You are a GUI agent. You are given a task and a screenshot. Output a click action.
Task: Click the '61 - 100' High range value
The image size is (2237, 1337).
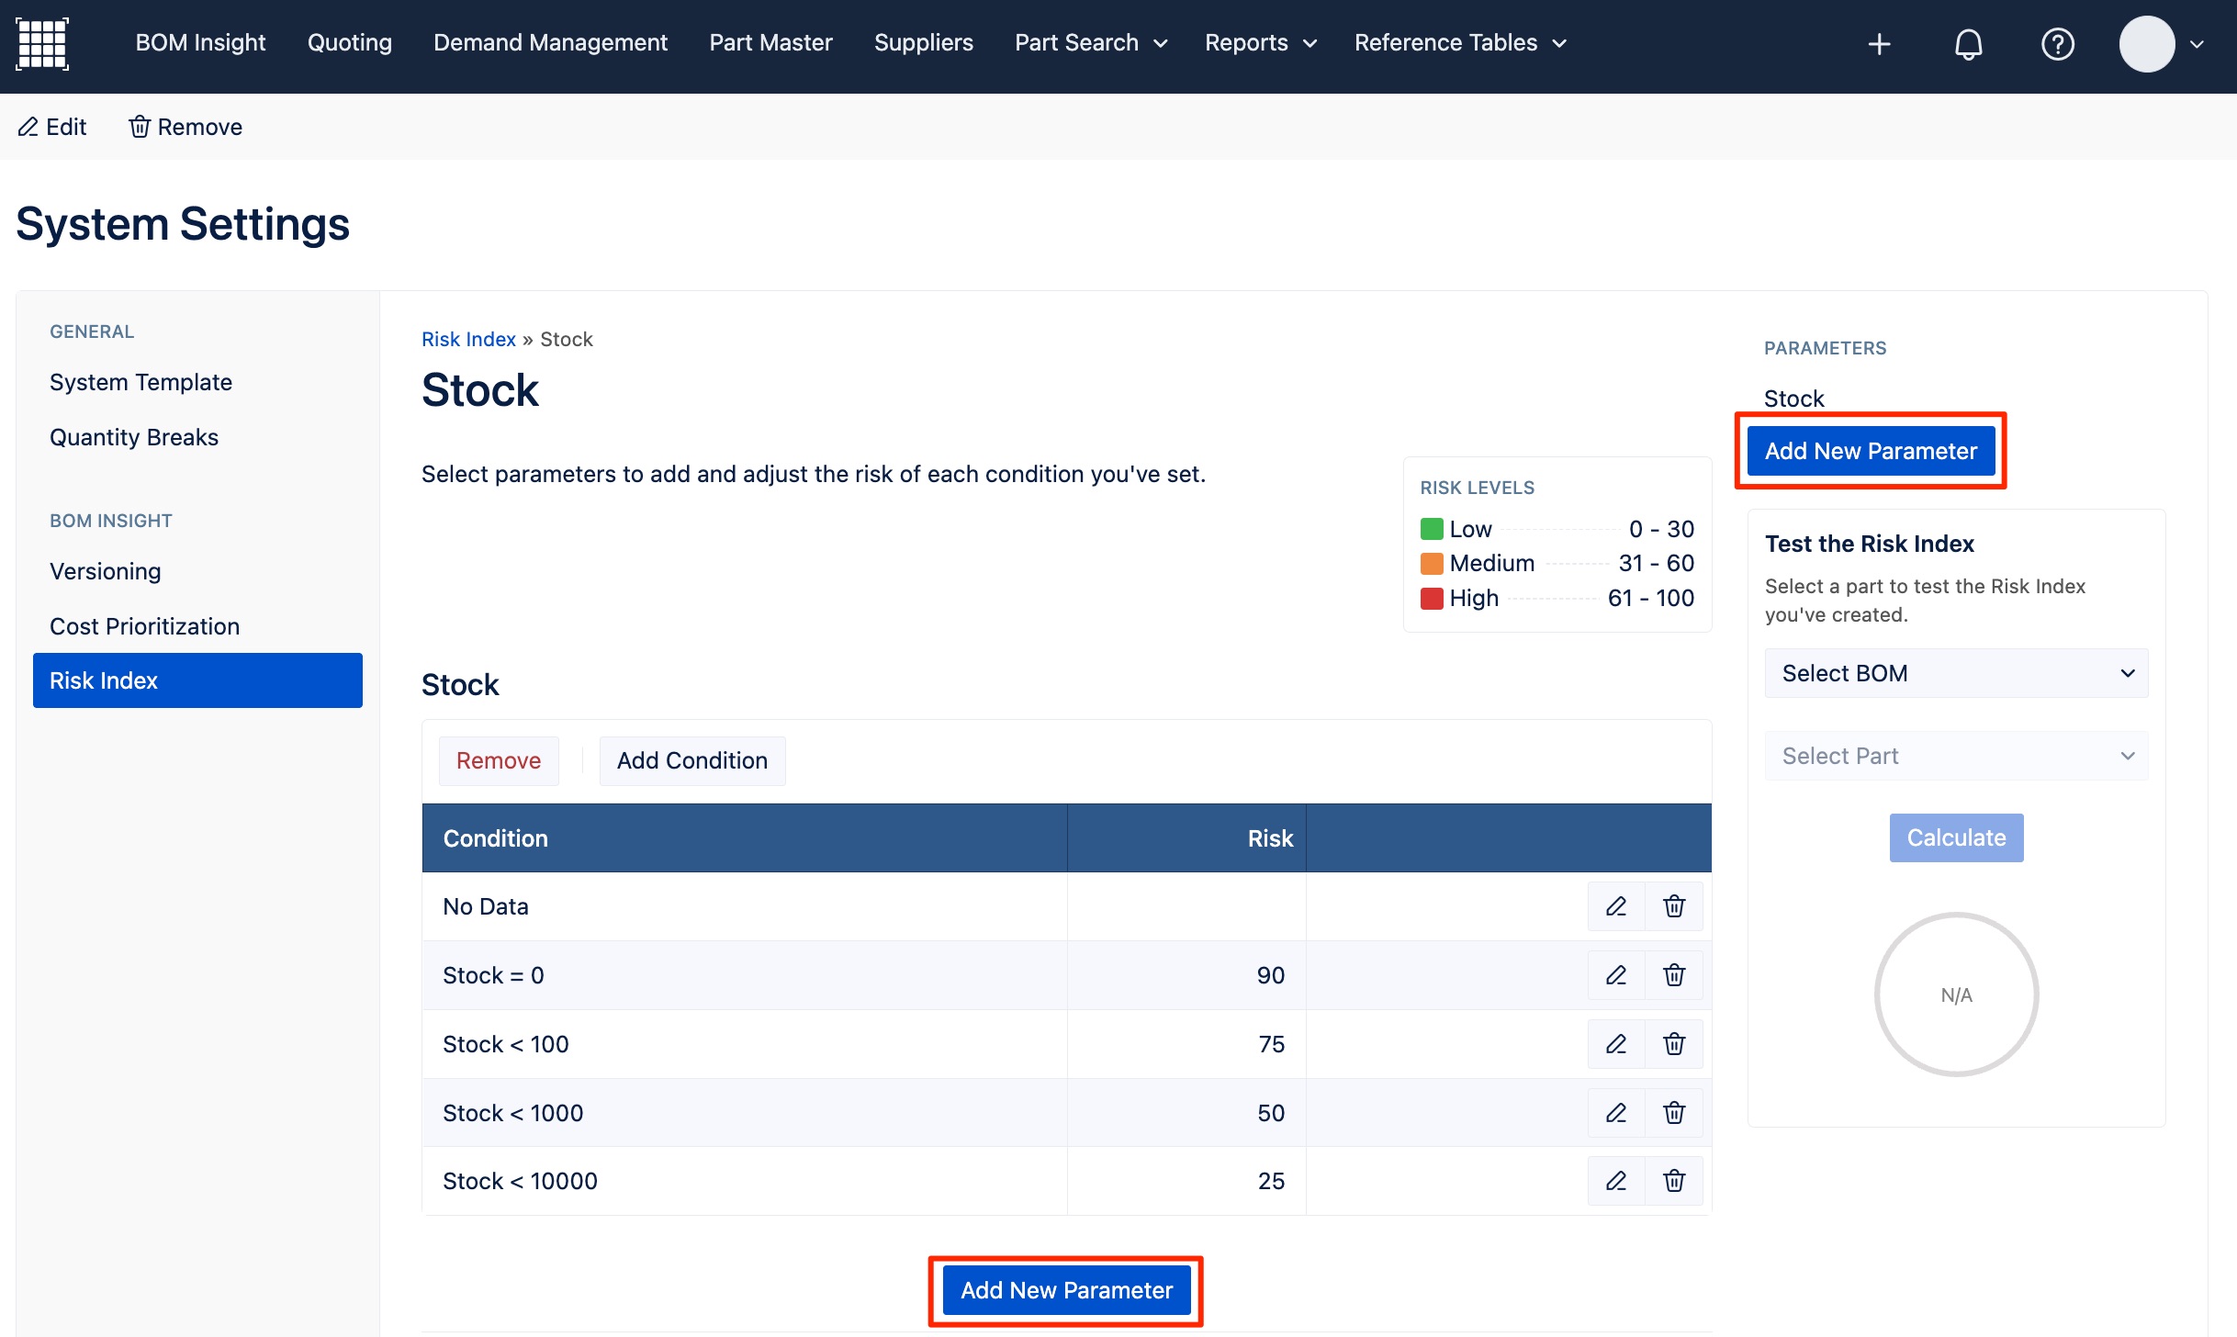(1650, 599)
